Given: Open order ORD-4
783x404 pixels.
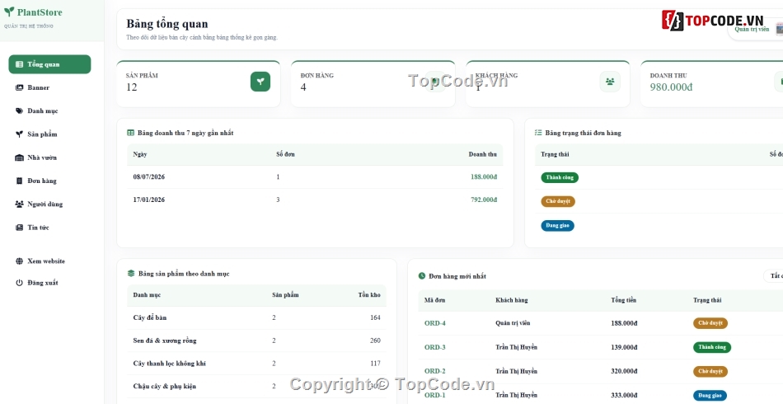Looking at the screenshot, I should pos(435,323).
